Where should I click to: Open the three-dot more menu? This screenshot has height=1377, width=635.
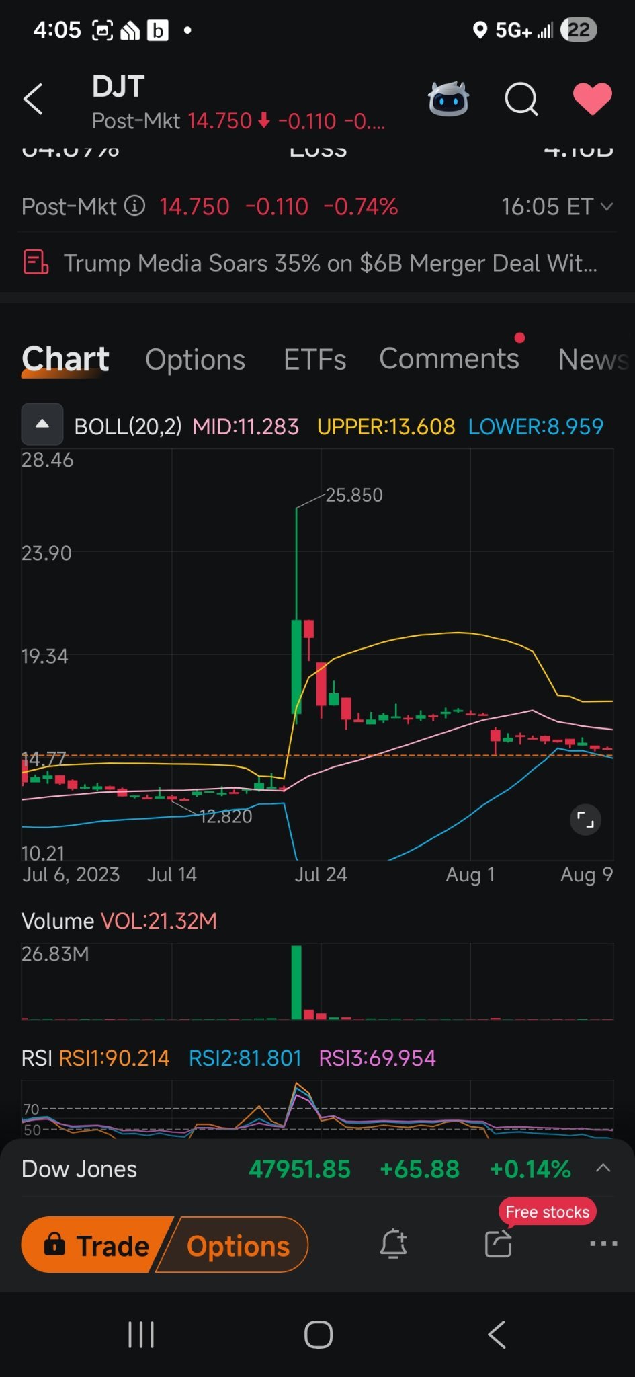click(603, 1244)
